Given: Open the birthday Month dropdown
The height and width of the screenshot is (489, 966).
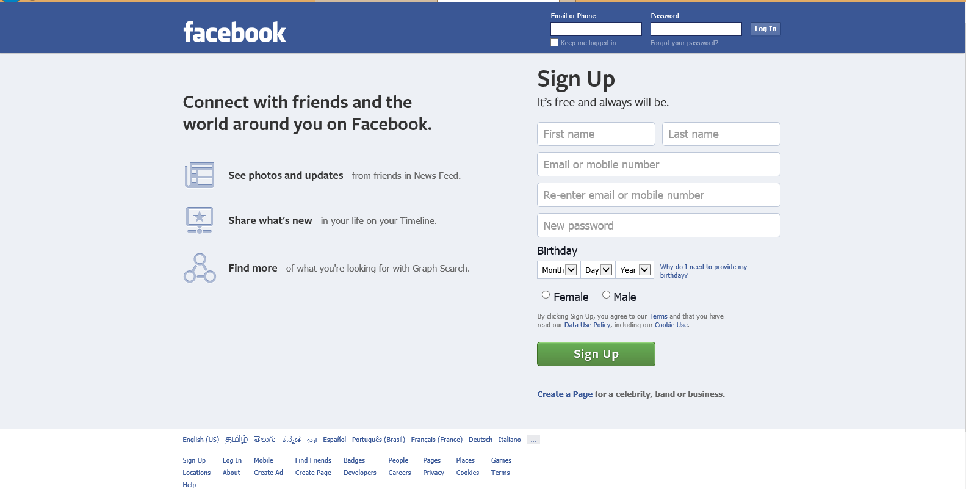Looking at the screenshot, I should tap(558, 270).
